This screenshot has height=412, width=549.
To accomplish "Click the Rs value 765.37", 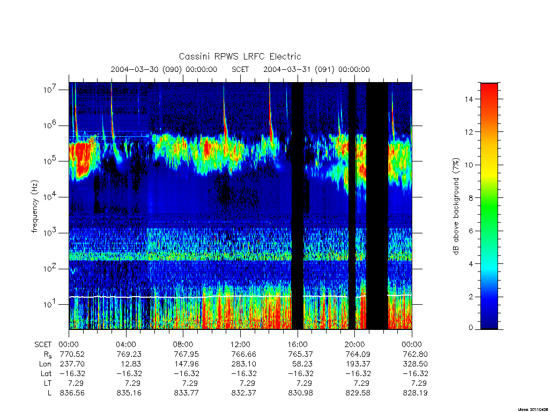I will pos(300,354).
